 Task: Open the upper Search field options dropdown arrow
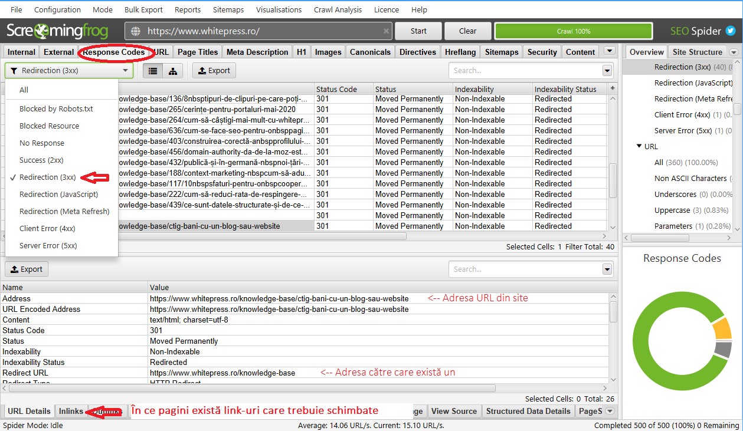click(x=607, y=71)
